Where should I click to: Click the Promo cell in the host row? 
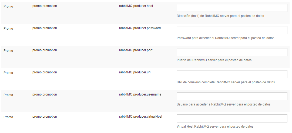coord(8,6)
